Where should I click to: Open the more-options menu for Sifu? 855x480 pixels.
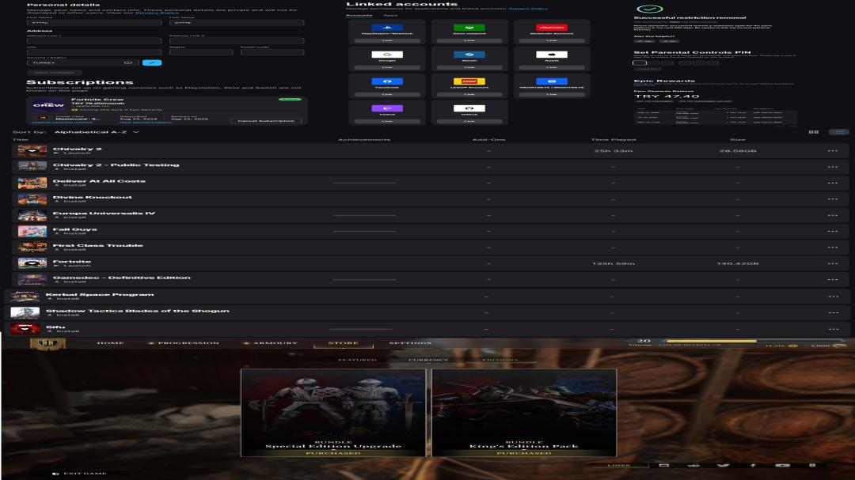pos(833,329)
